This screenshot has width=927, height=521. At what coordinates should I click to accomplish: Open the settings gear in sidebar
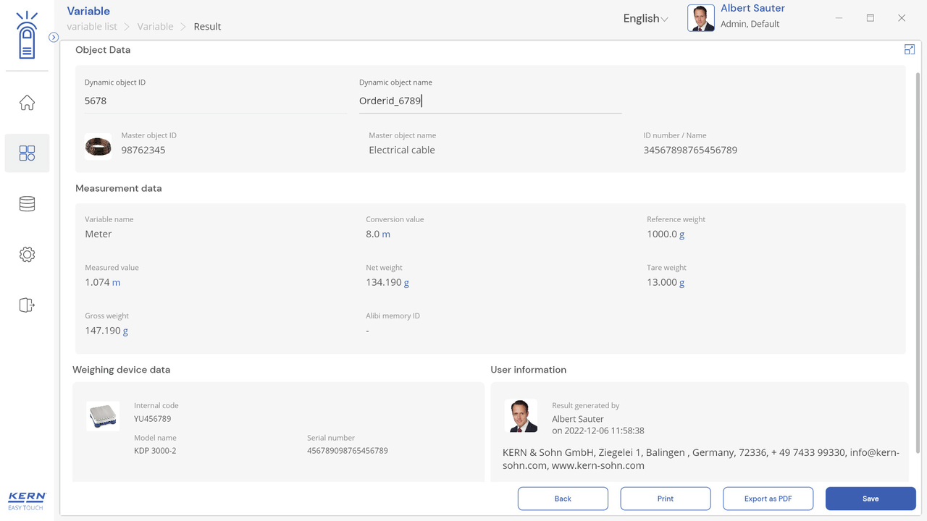pyautogui.click(x=27, y=255)
